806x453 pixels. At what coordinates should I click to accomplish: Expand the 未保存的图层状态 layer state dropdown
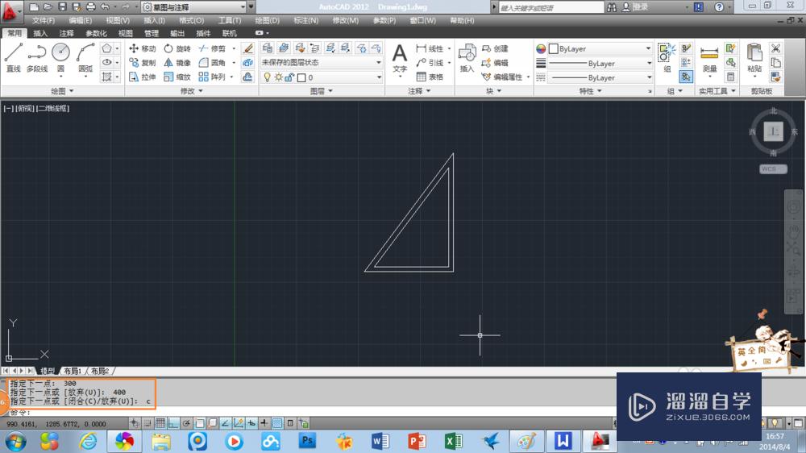coord(321,63)
